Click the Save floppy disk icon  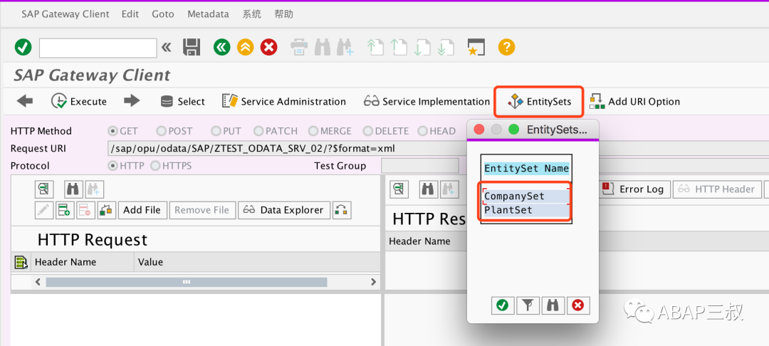[x=192, y=48]
